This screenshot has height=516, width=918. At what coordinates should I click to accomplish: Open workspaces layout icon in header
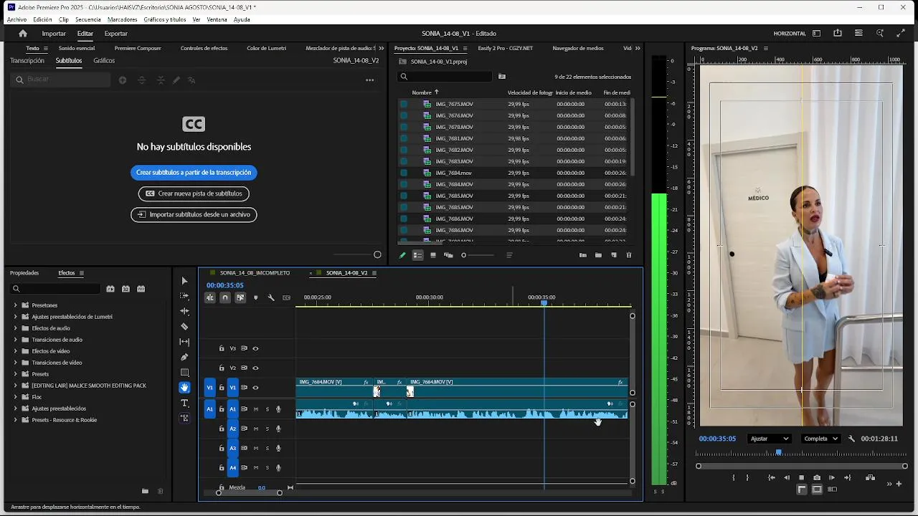point(816,33)
